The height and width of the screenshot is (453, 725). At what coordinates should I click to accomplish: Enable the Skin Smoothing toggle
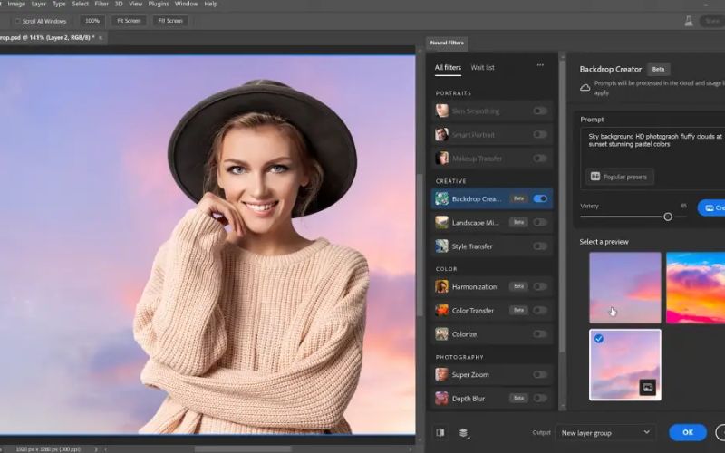pos(539,111)
